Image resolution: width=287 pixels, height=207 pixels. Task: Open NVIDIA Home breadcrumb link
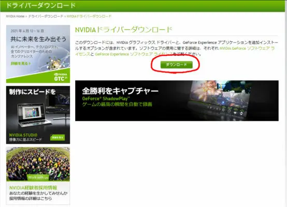[15, 16]
